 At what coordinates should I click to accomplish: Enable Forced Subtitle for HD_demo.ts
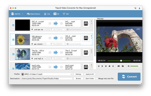[68, 44]
